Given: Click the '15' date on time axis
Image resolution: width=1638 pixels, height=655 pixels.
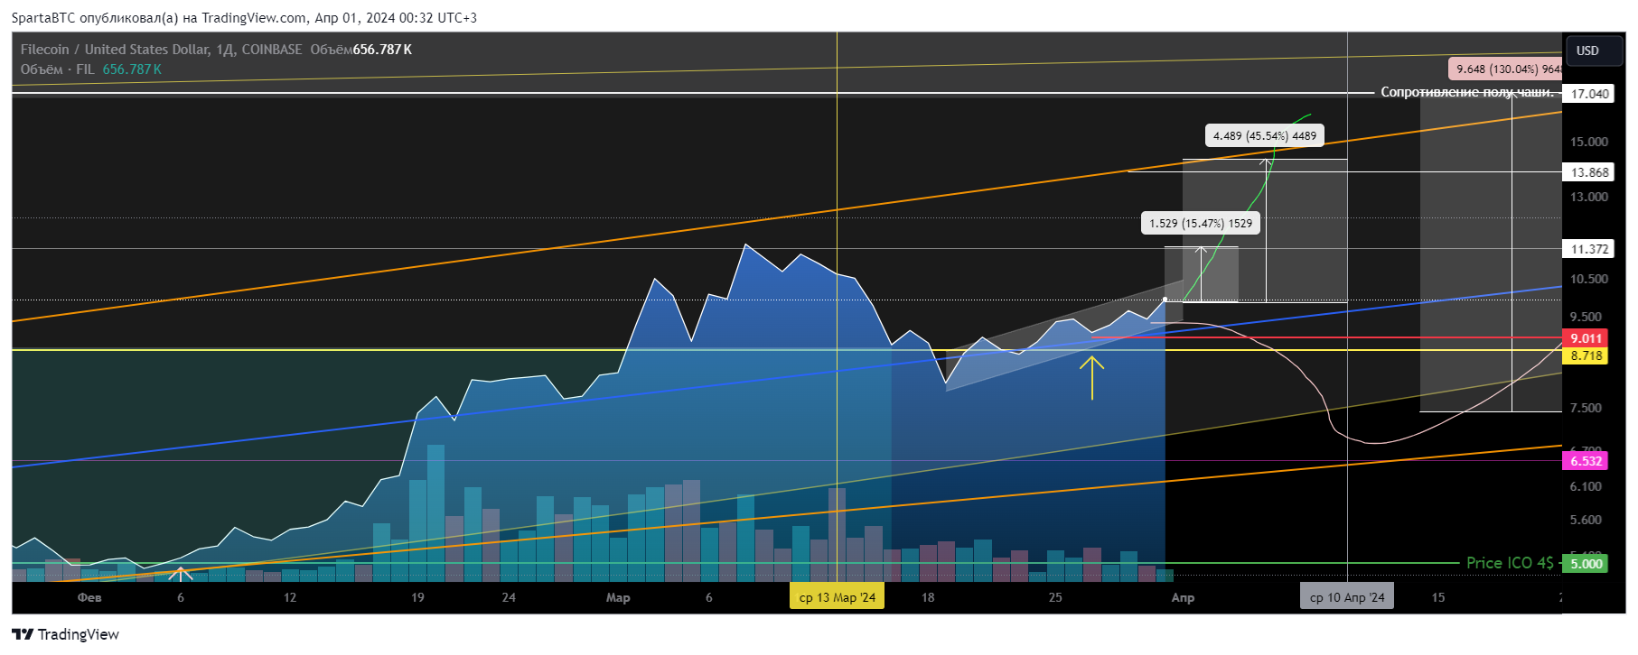Looking at the screenshot, I should coord(1438,597).
